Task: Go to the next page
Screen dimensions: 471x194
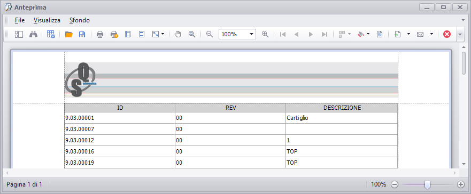Action: 311,35
